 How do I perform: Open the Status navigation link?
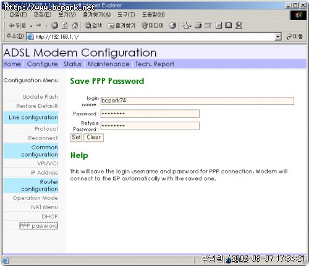[x=72, y=64]
